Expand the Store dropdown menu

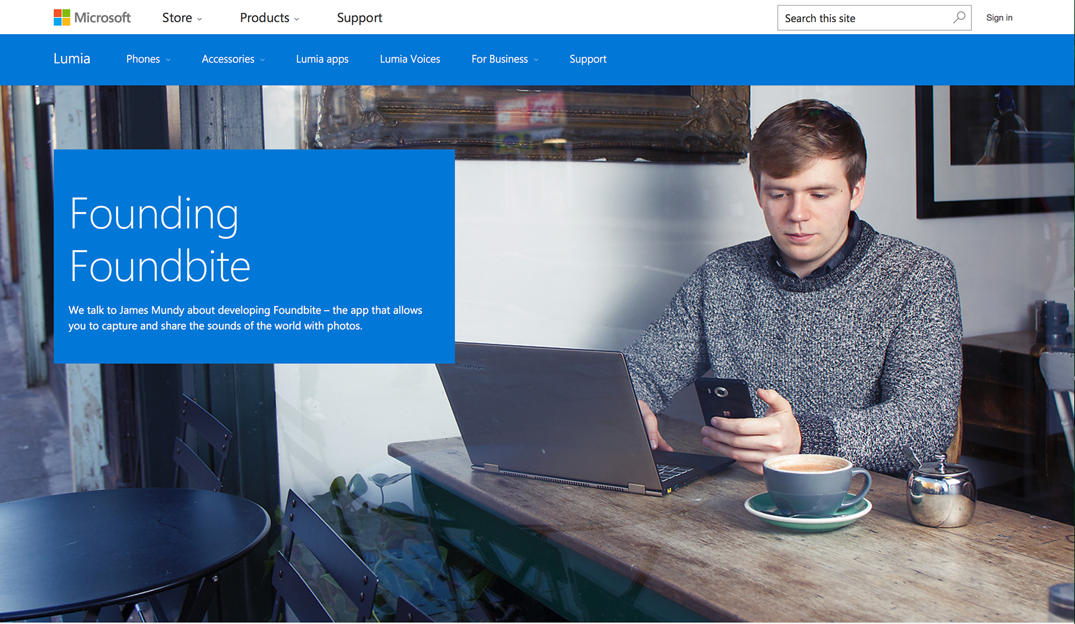(x=182, y=18)
